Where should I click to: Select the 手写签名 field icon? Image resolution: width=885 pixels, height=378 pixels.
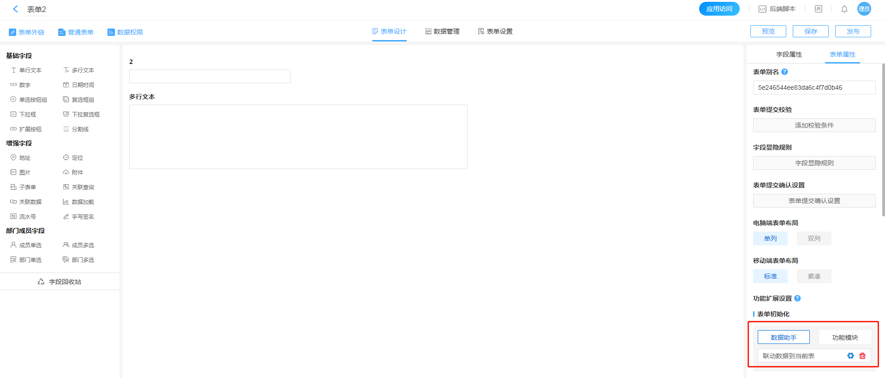[66, 217]
